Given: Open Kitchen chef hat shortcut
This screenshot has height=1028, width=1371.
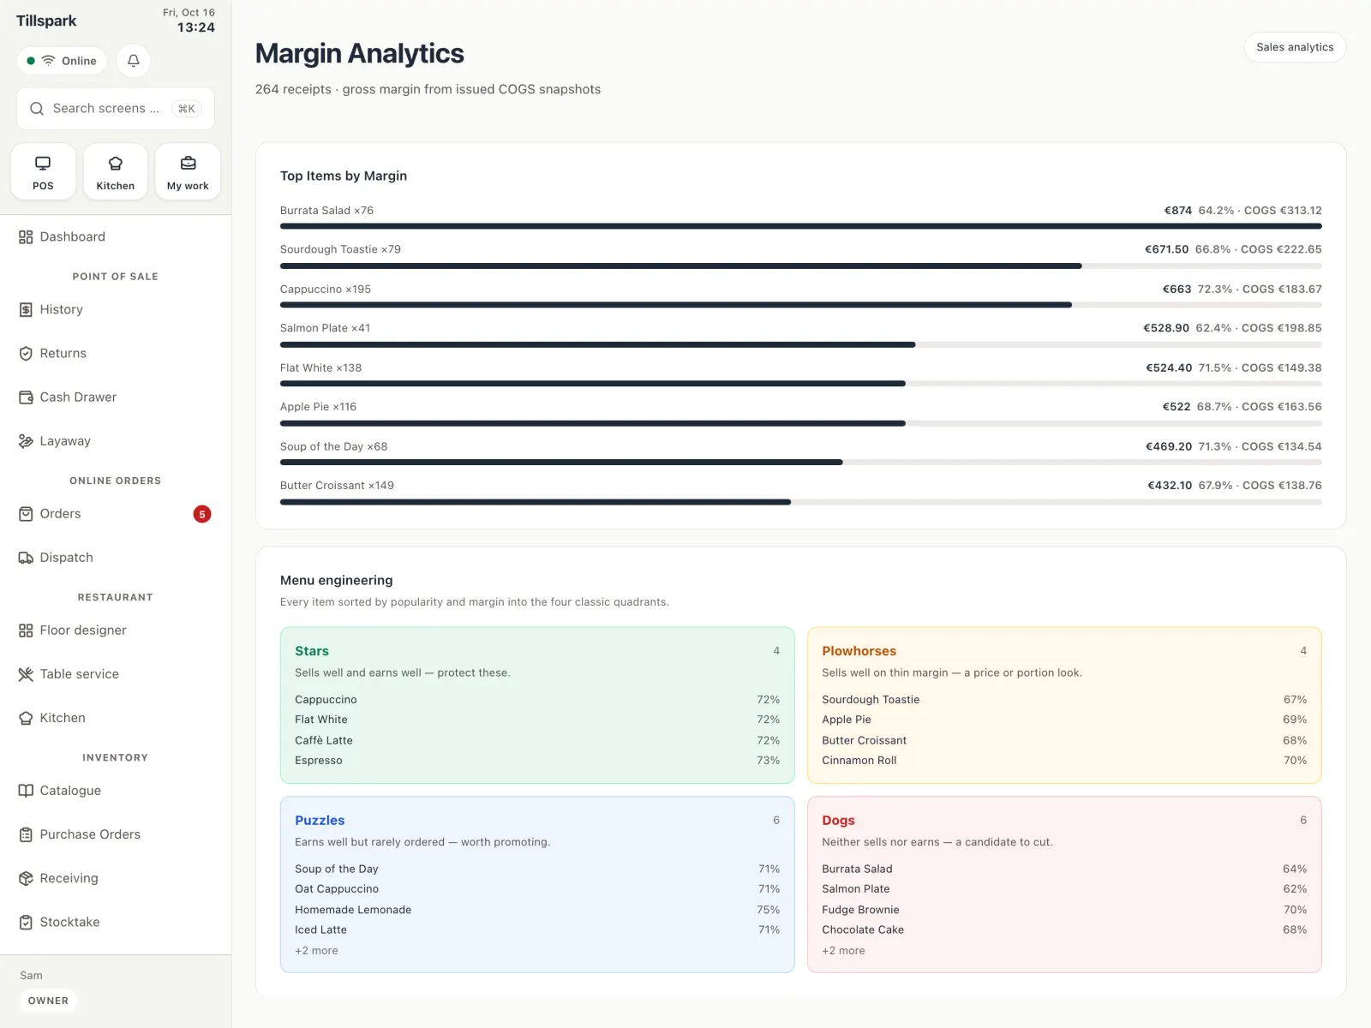Looking at the screenshot, I should tap(116, 171).
